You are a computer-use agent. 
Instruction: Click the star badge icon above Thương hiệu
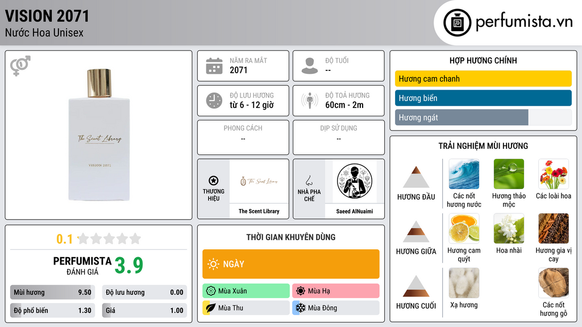pyautogui.click(x=214, y=181)
